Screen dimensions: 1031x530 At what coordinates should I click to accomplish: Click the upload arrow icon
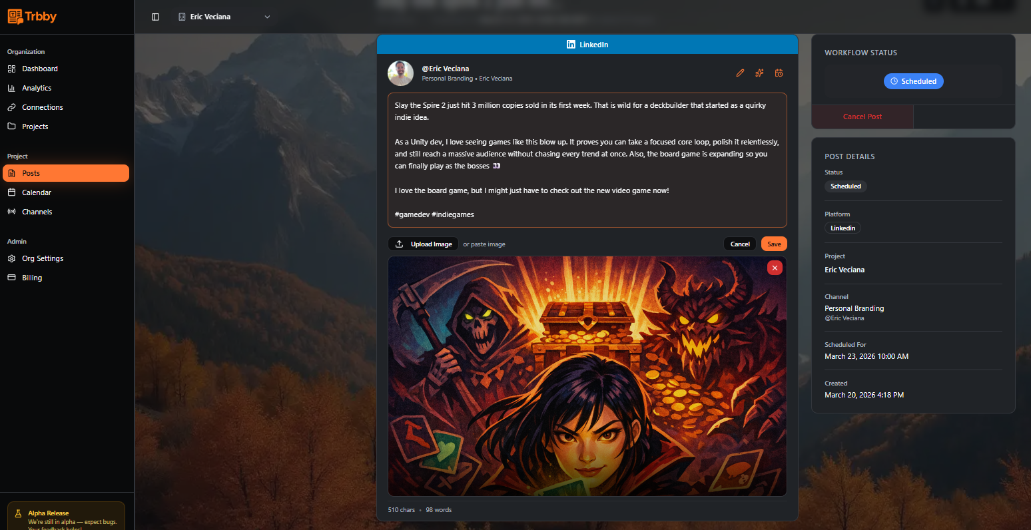399,244
